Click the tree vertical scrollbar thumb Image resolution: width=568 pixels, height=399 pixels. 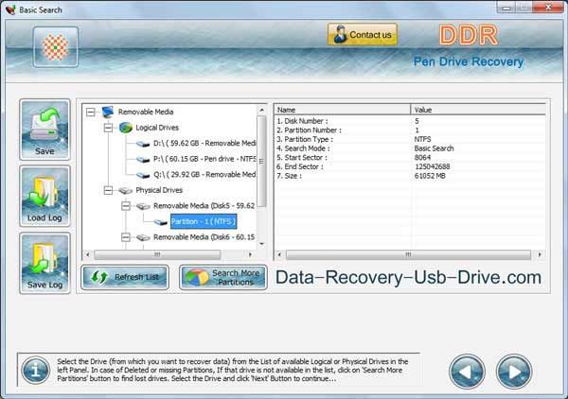click(261, 162)
